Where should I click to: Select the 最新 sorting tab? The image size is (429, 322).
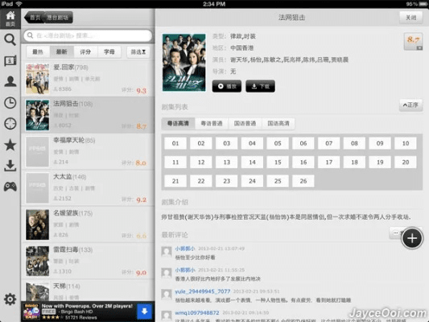click(x=61, y=52)
